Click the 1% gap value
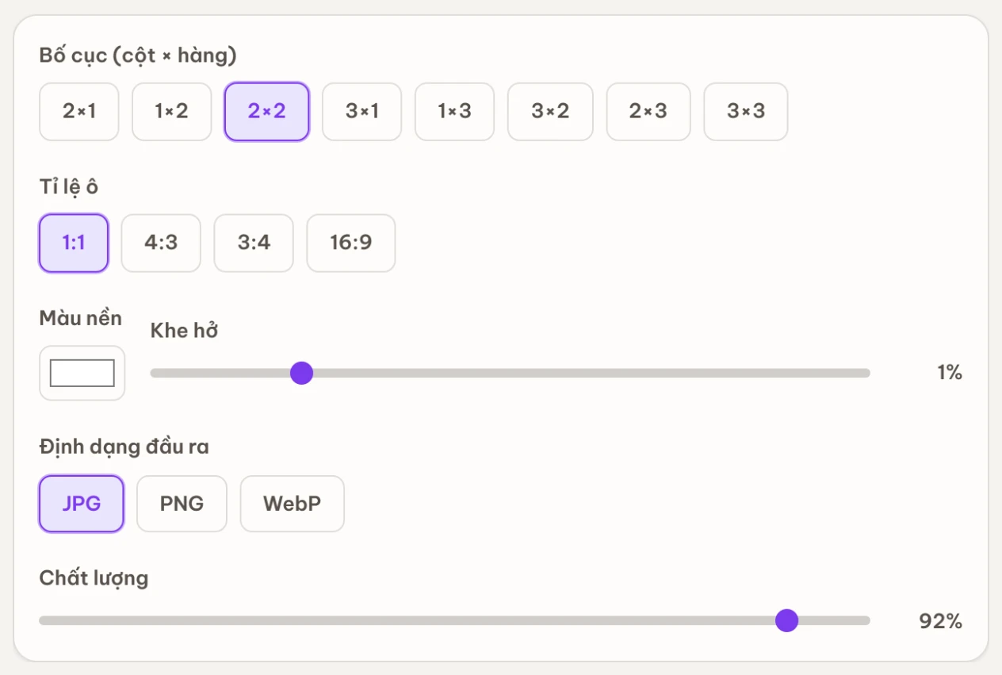This screenshot has height=675, width=1002. tap(949, 373)
